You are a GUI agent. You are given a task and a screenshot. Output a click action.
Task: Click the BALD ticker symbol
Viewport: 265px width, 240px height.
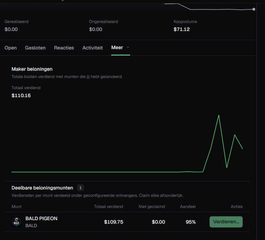click(x=31, y=226)
